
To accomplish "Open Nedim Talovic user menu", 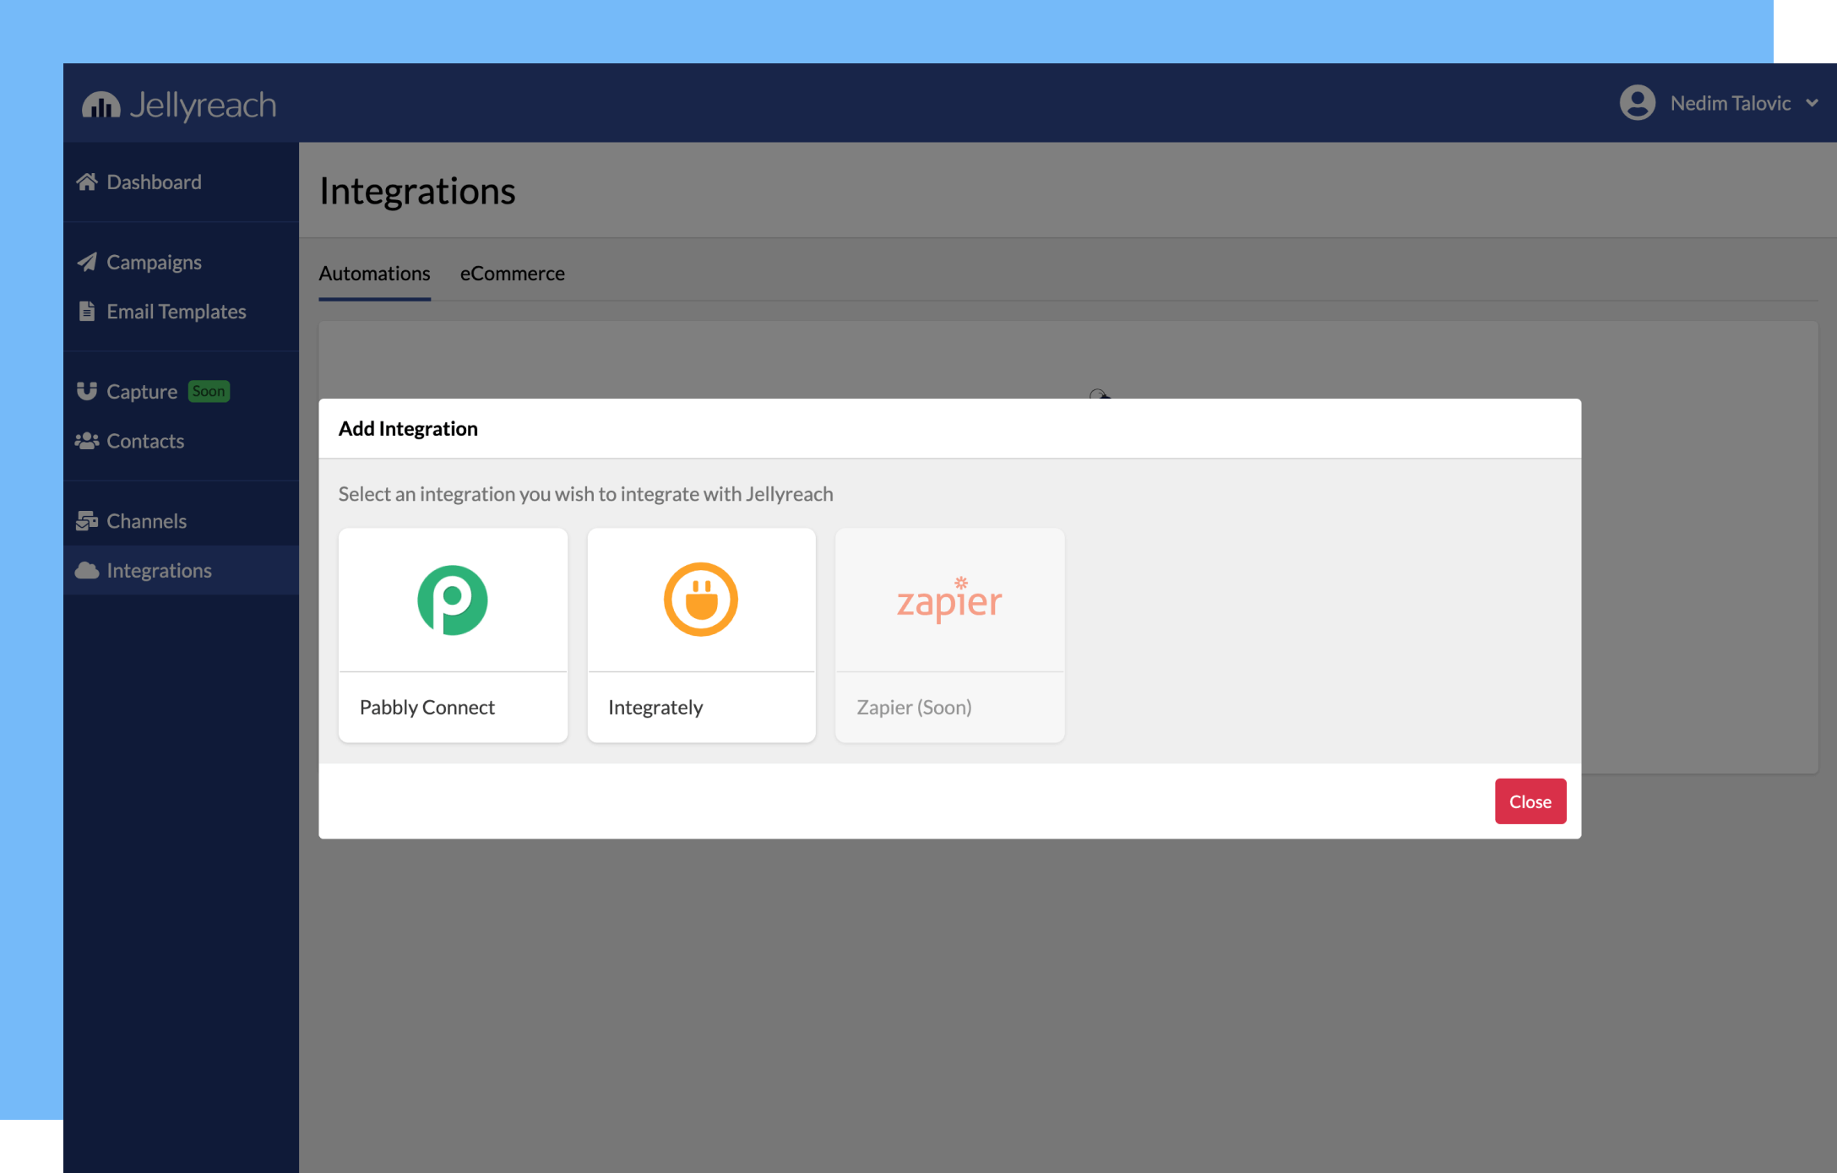I will tap(1730, 103).
